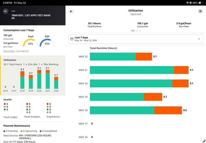Select the MAY 19 runtime bar
The image size is (206, 143).
pyautogui.click(x=126, y=97)
